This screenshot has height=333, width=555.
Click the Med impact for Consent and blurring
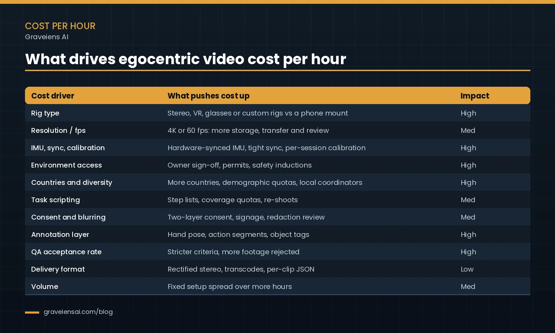tap(468, 217)
